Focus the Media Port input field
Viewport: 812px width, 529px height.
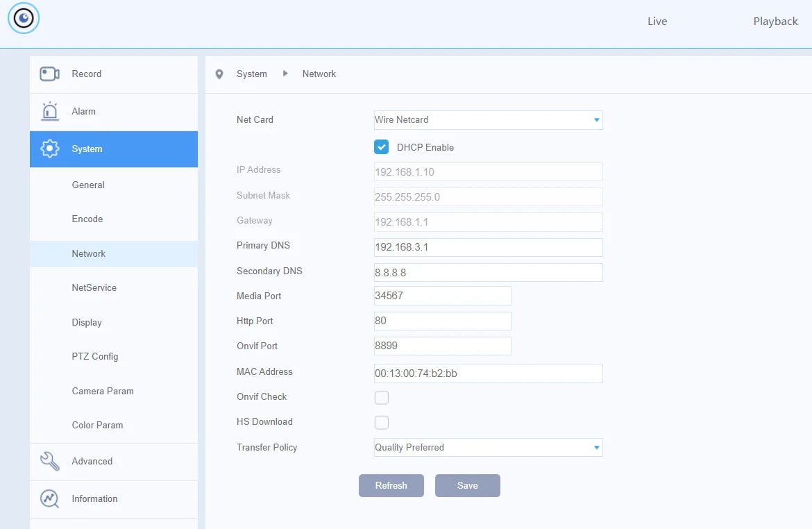(442, 296)
